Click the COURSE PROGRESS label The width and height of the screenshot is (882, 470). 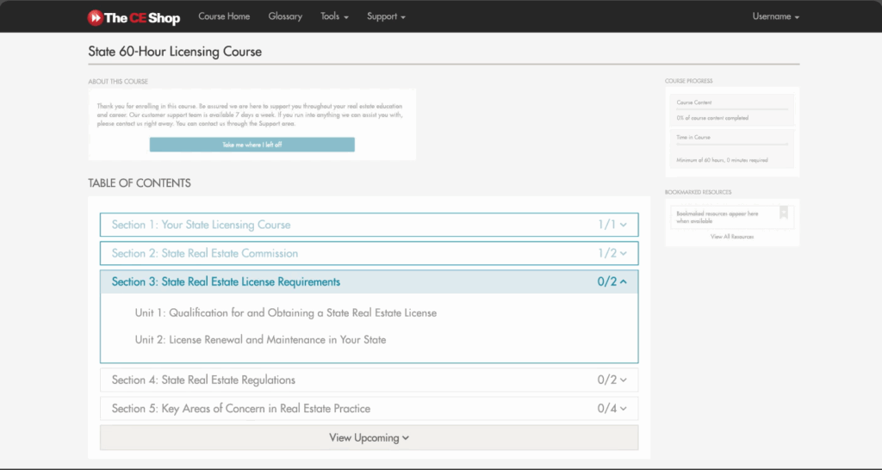click(x=688, y=81)
